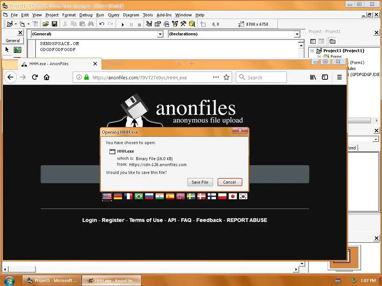Viewport: 382px width, 286px height.
Task: Click bookmark star in address bar
Action: tap(226, 77)
